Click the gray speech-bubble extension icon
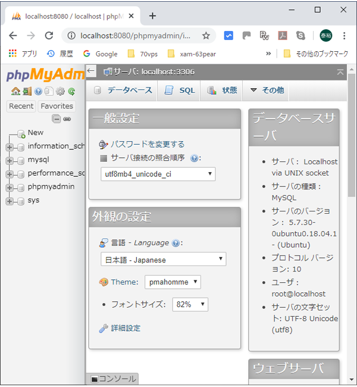 246,36
